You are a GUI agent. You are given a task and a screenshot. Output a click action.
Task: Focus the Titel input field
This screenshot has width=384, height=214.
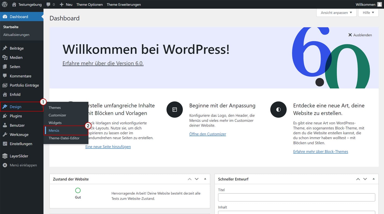(296, 197)
